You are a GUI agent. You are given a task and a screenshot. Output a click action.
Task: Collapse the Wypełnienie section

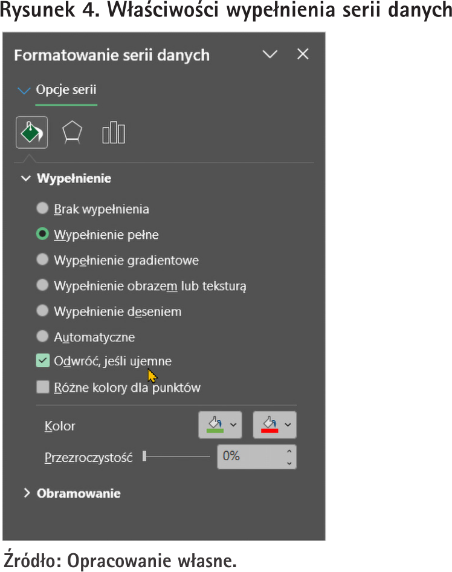26,178
